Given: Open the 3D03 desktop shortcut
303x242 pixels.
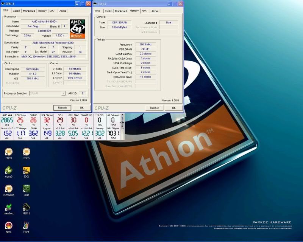Looking at the screenshot, I should 9,154.
